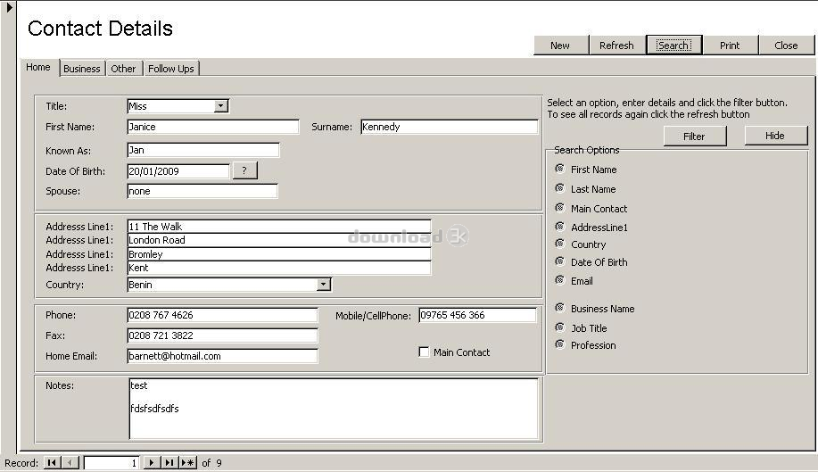This screenshot has width=818, height=472.
Task: Click into the Notes text area
Action: (334, 409)
